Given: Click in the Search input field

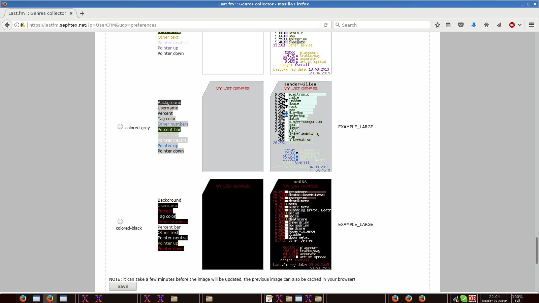Looking at the screenshot, I should [x=384, y=25].
